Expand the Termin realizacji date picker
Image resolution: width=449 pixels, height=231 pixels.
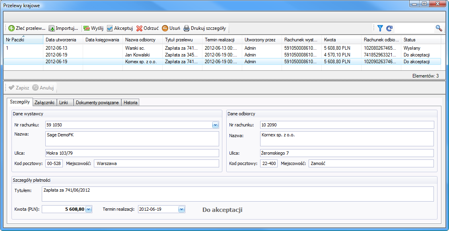pos(181,209)
